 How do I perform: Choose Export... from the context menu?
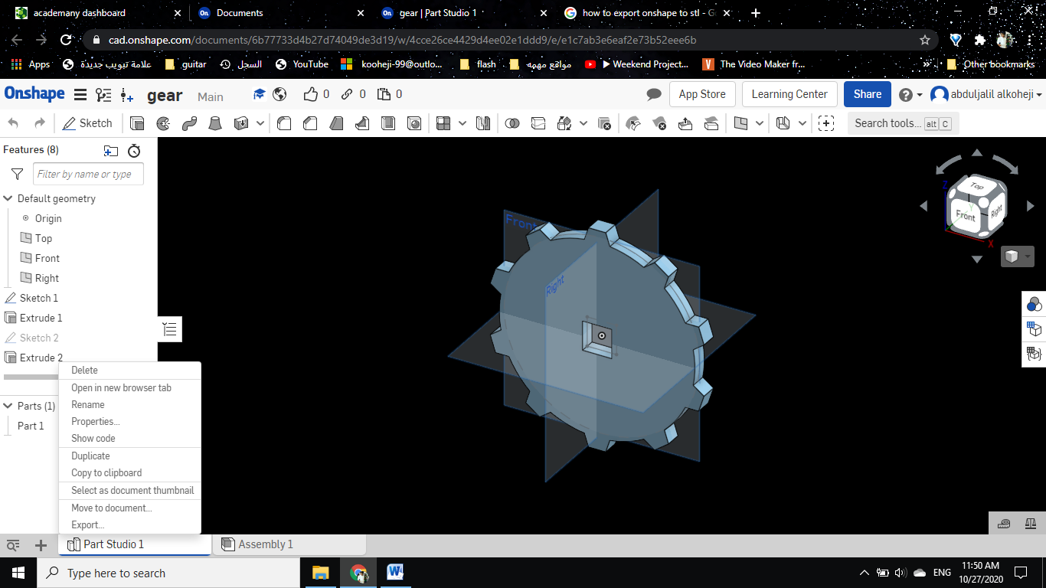(x=87, y=525)
